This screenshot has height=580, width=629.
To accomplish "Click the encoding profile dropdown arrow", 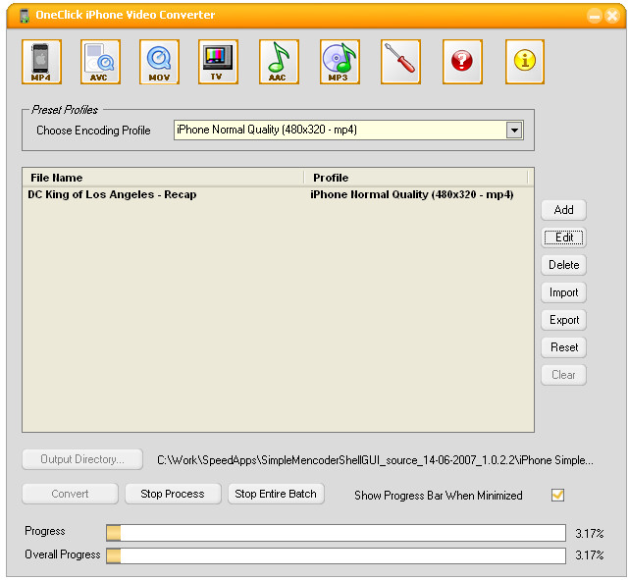I will point(514,130).
